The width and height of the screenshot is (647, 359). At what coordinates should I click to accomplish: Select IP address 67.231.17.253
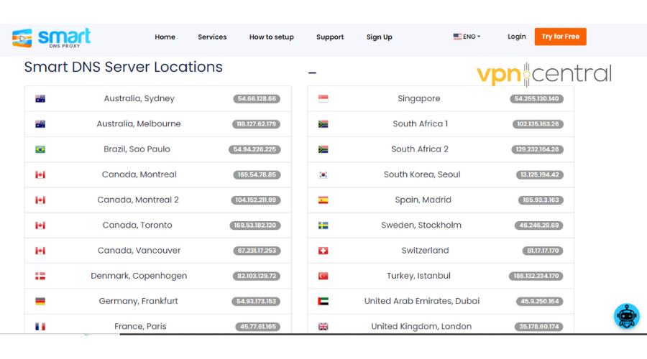(257, 251)
